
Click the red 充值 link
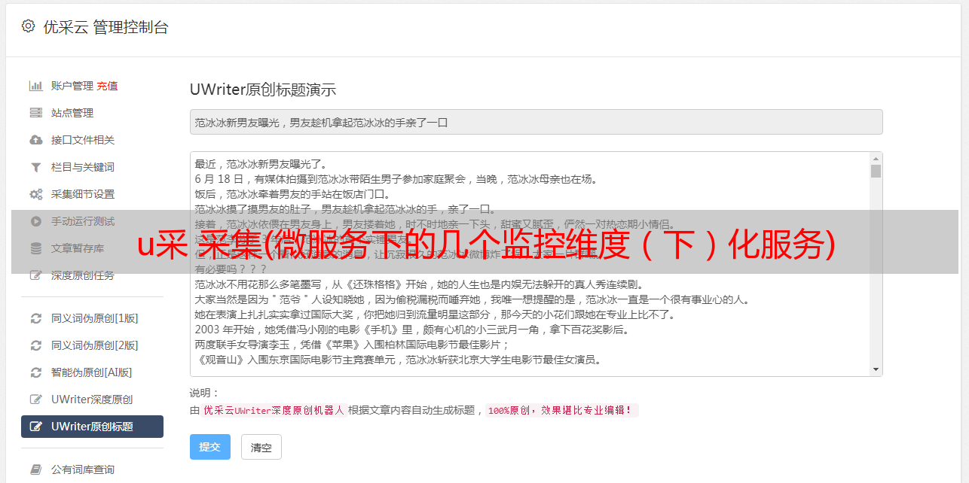pyautogui.click(x=107, y=86)
